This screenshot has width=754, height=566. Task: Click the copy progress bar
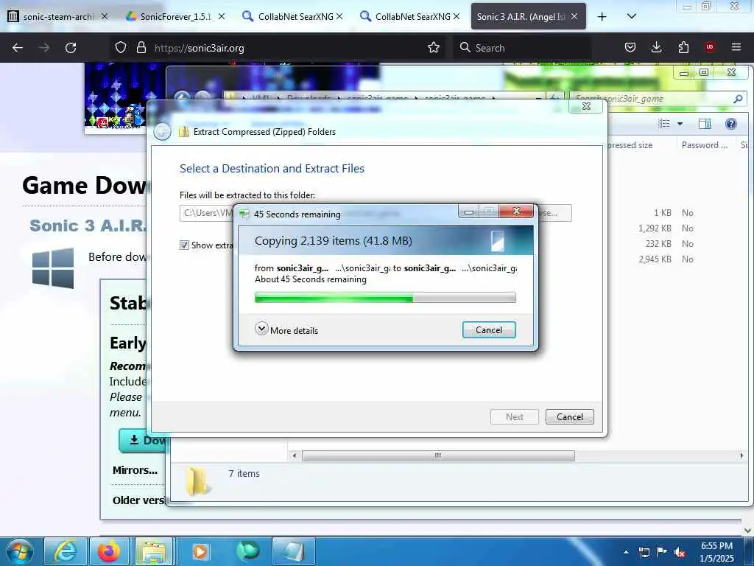(x=384, y=298)
